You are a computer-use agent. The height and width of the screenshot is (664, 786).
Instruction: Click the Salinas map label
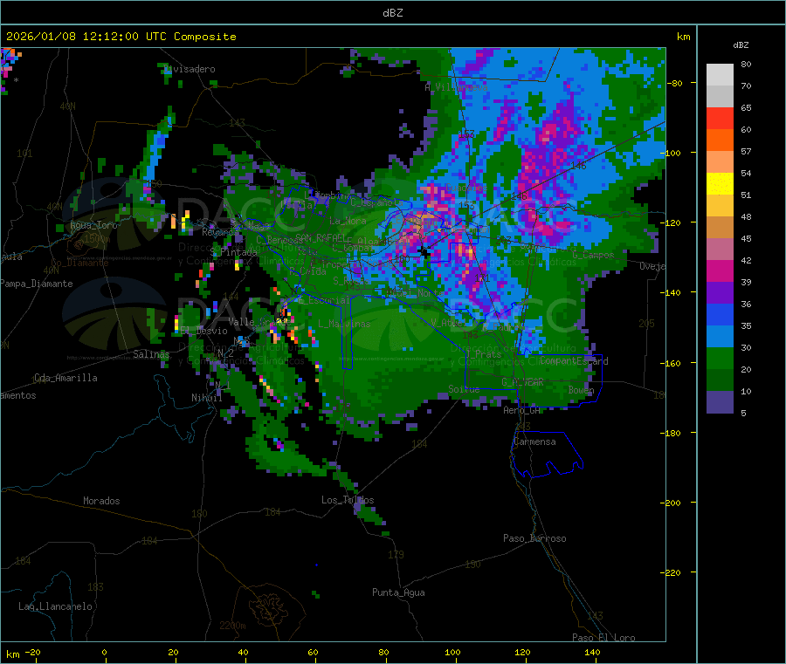151,354
